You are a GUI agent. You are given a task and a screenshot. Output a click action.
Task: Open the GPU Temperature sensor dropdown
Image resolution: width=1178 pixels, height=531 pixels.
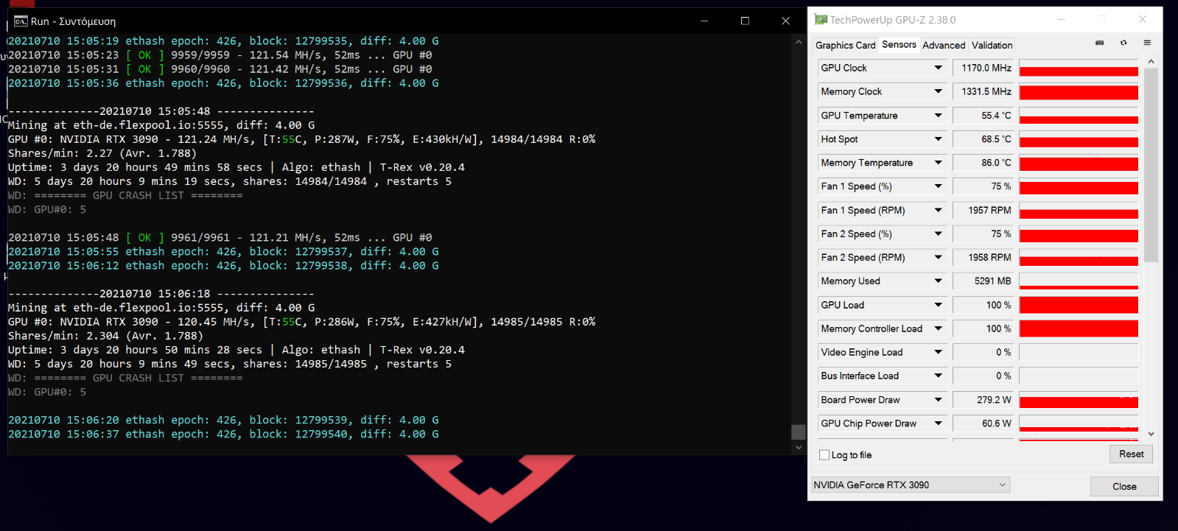938,116
